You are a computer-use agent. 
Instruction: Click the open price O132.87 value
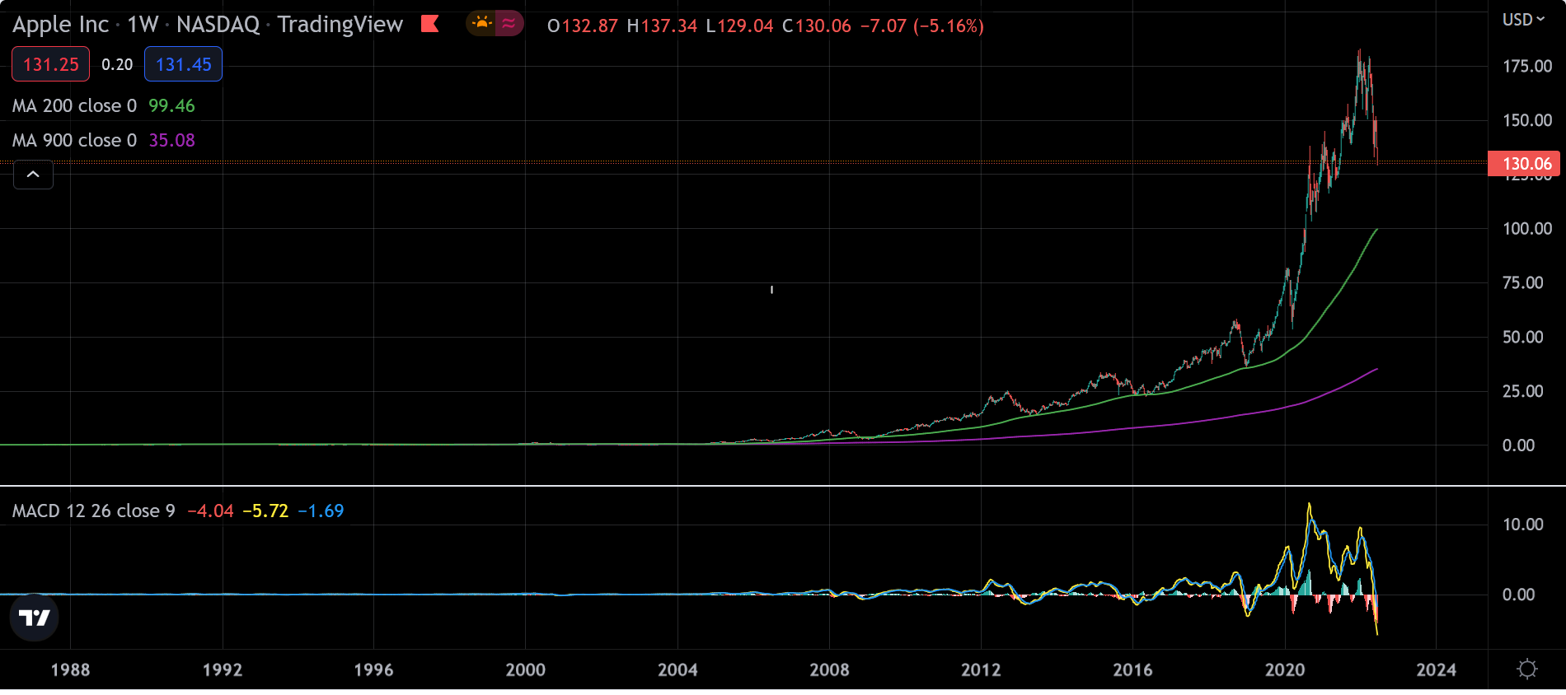[583, 26]
